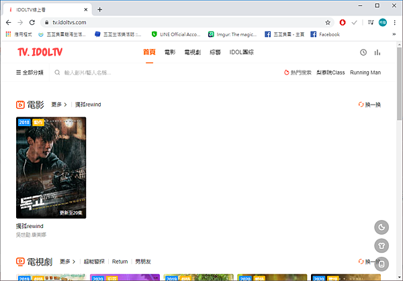403x281 pixels.
Task: Refresh dramas with 換一換 in 電視劇 section
Action: 369,262
